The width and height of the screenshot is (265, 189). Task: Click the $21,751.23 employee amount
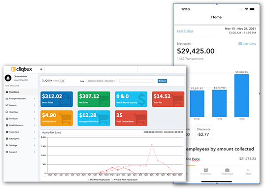tap(247, 159)
